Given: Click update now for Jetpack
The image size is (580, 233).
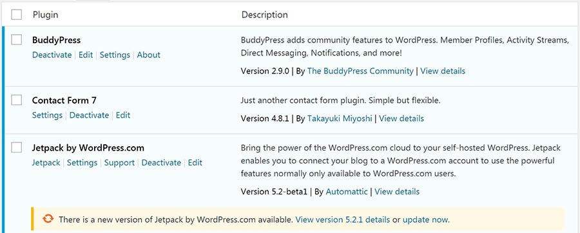Looking at the screenshot, I should coord(425,219).
